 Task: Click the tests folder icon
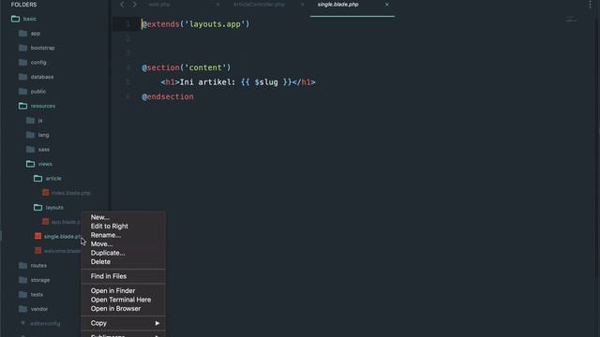coord(22,294)
